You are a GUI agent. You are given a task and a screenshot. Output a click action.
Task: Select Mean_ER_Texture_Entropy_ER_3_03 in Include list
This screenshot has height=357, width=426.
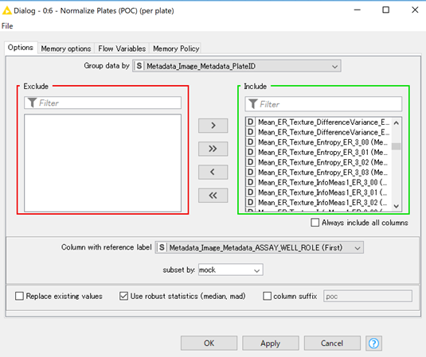click(x=318, y=173)
